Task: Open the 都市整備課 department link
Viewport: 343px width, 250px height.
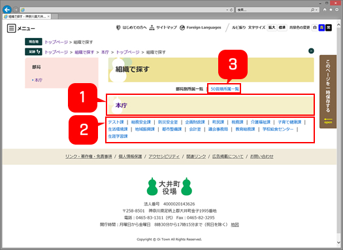Action: pyautogui.click(x=172, y=130)
